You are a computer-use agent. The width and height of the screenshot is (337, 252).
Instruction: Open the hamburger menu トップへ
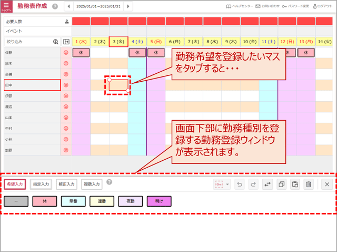click(6, 6)
